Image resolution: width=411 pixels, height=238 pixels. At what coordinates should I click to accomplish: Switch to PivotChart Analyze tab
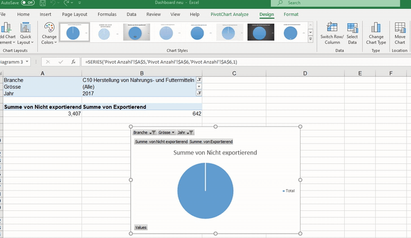pos(229,14)
